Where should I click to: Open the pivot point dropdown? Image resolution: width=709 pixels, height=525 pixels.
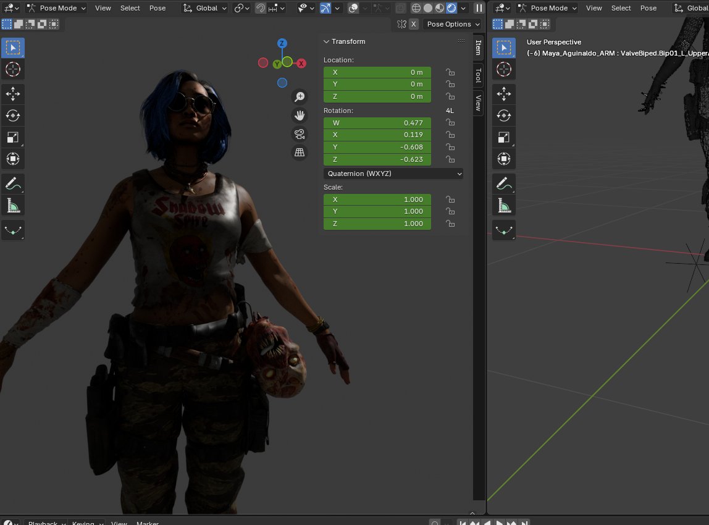(x=242, y=8)
